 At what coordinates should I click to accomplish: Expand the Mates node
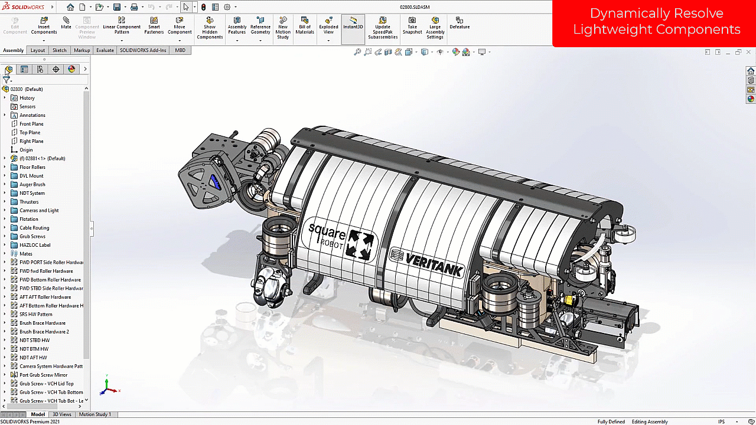(5, 254)
